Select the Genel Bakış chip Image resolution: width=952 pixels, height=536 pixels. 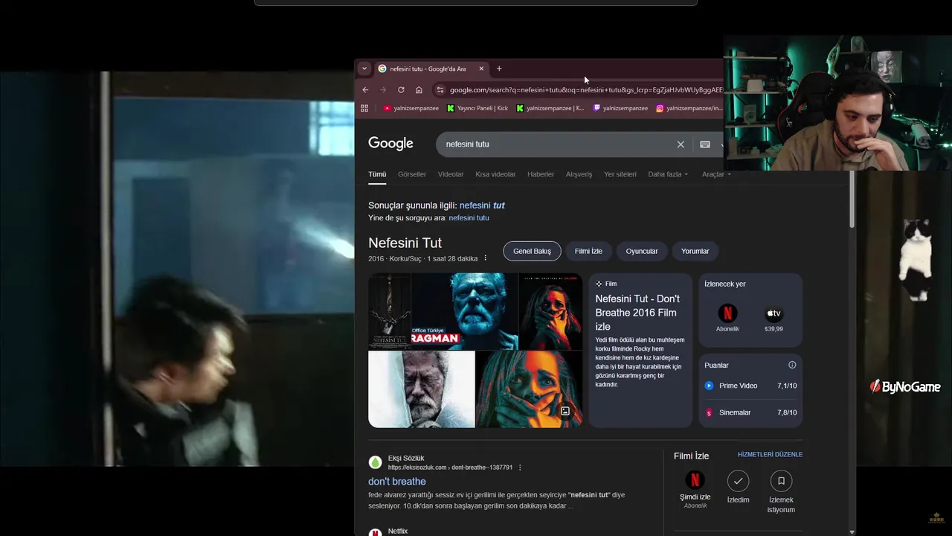point(532,251)
